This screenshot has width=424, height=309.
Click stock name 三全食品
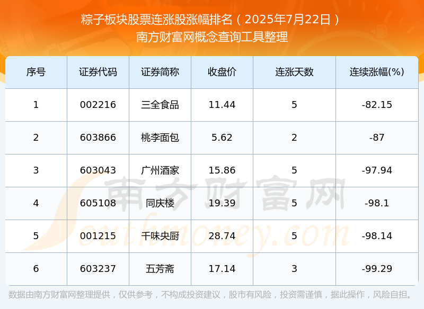tap(160, 105)
